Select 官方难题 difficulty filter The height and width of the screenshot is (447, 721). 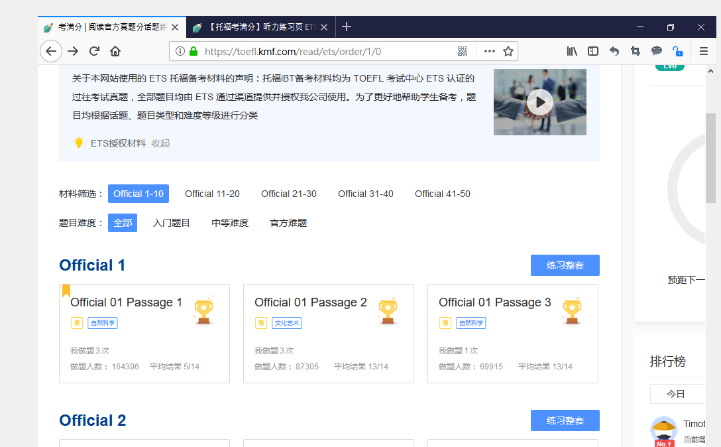288,223
